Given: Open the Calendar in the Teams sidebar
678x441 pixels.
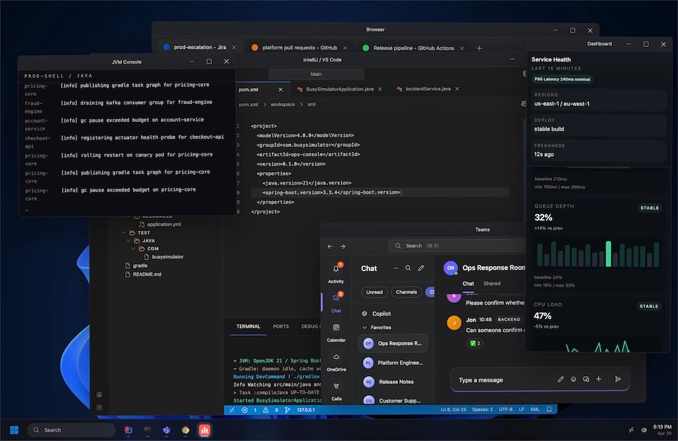Looking at the screenshot, I should coord(336,326).
